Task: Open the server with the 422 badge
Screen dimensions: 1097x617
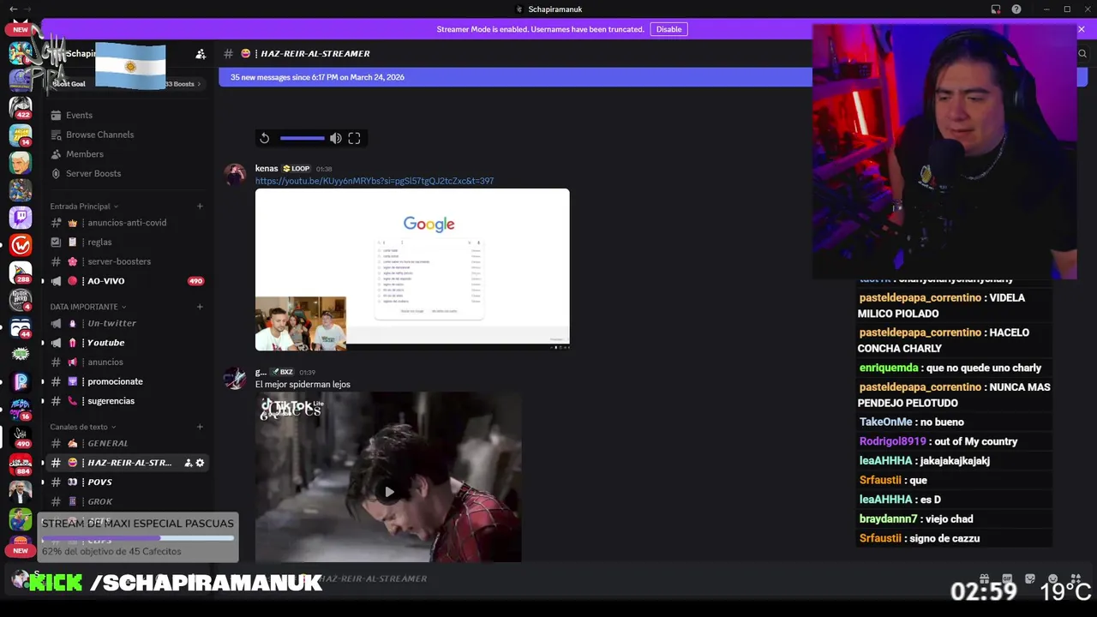Action: (x=21, y=107)
